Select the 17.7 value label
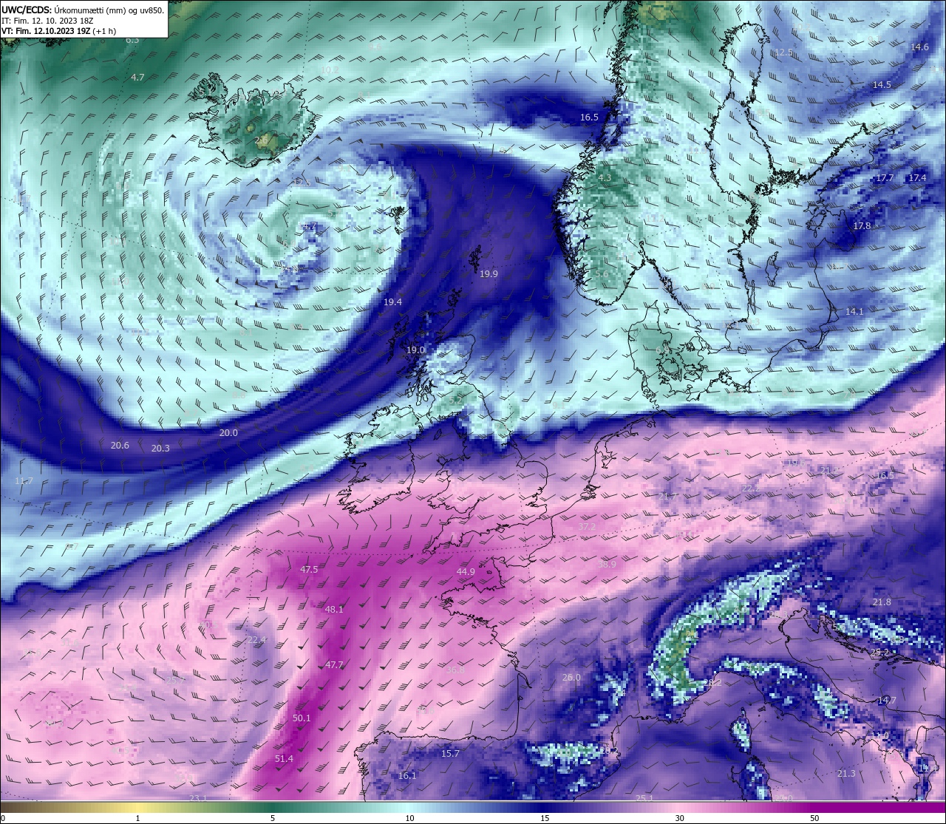Image resolution: width=946 pixels, height=824 pixels. point(885,179)
